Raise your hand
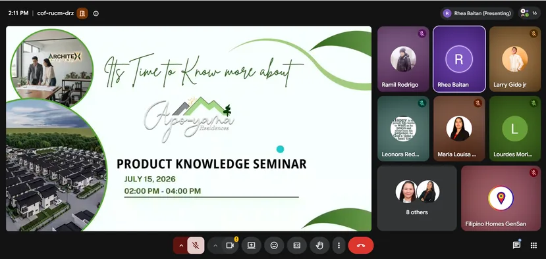546x259 pixels. pos(319,245)
